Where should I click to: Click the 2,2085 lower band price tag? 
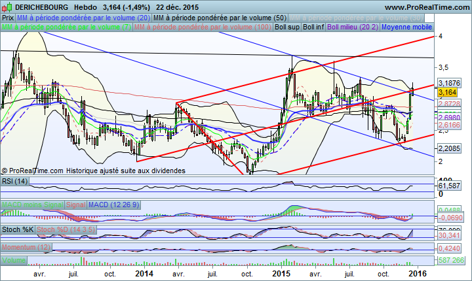[450, 148]
